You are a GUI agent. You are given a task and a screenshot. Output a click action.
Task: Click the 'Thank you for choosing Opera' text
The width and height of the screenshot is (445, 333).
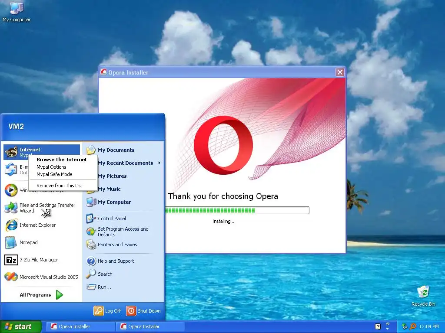(223, 196)
